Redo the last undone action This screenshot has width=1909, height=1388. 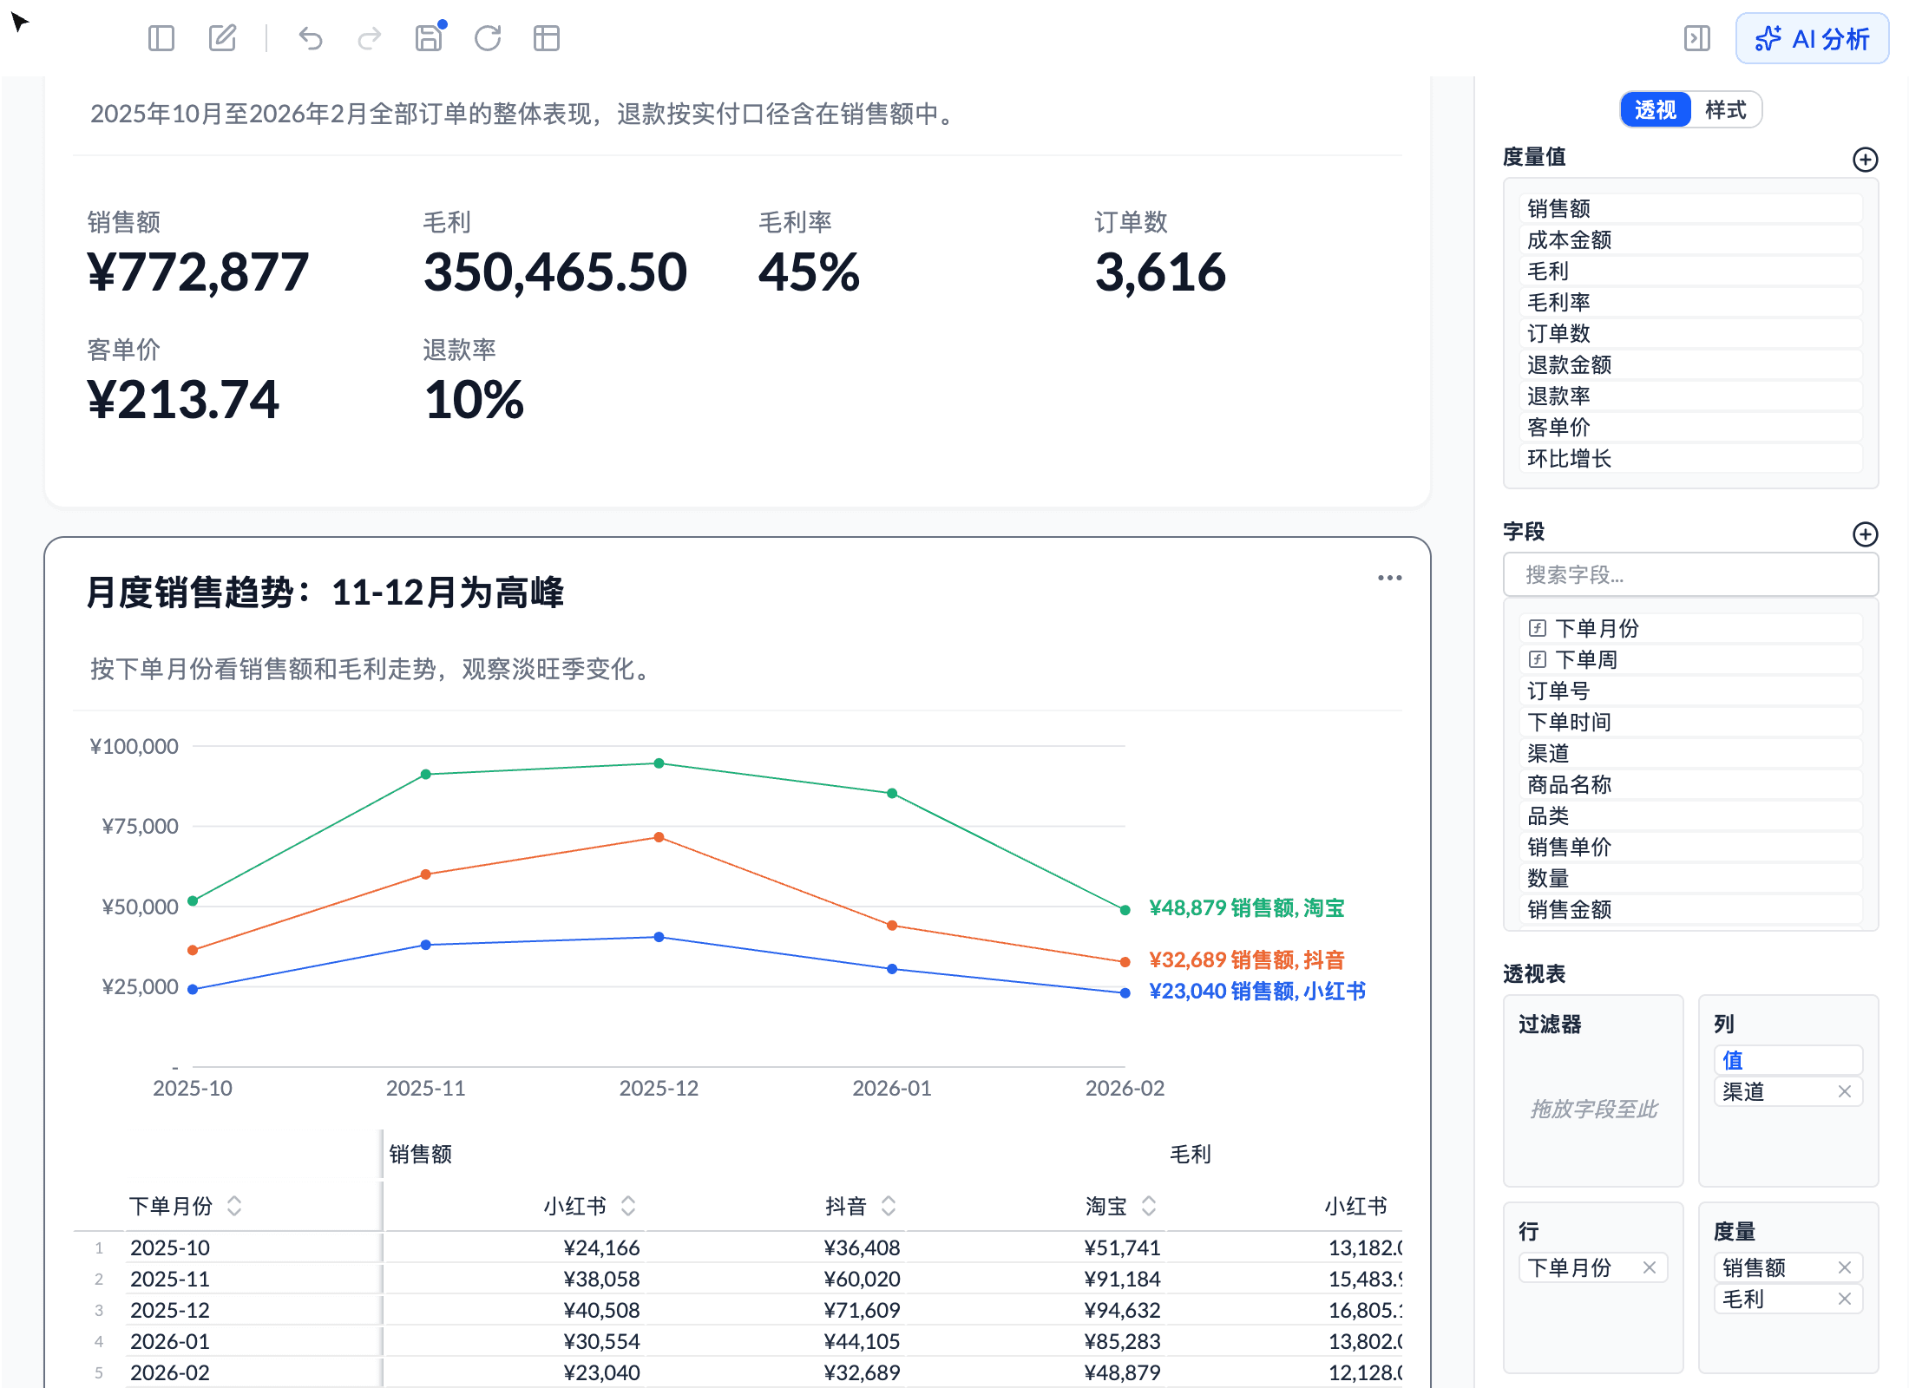point(370,38)
